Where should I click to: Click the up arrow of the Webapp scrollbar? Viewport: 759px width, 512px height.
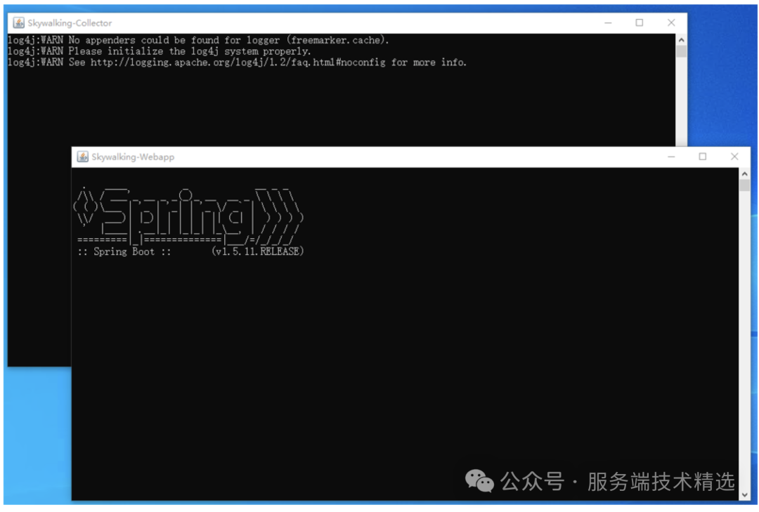[744, 173]
